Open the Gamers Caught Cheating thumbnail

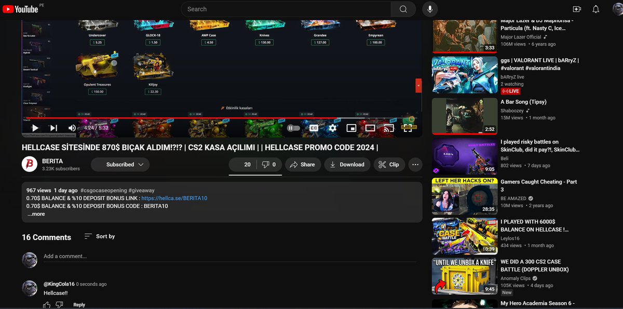point(465,196)
